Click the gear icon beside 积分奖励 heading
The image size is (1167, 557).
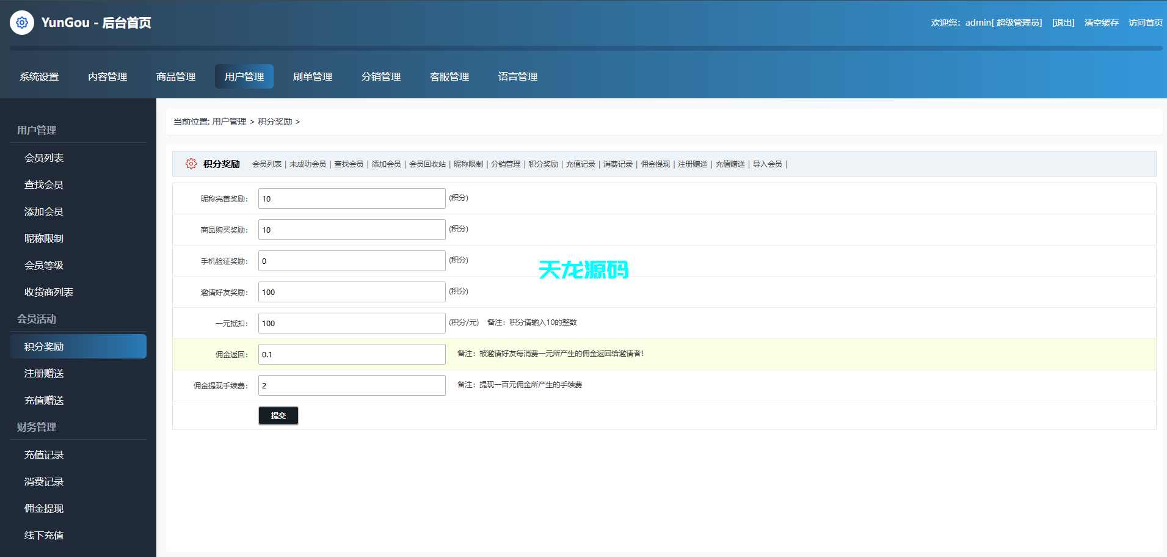(191, 164)
